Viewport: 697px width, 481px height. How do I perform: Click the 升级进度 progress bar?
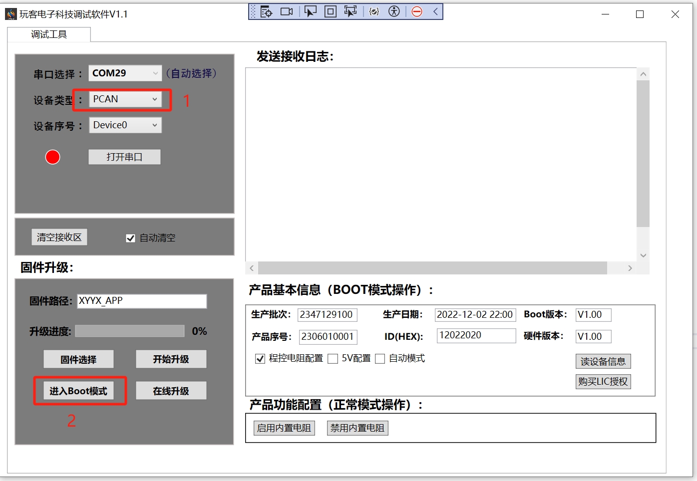130,331
